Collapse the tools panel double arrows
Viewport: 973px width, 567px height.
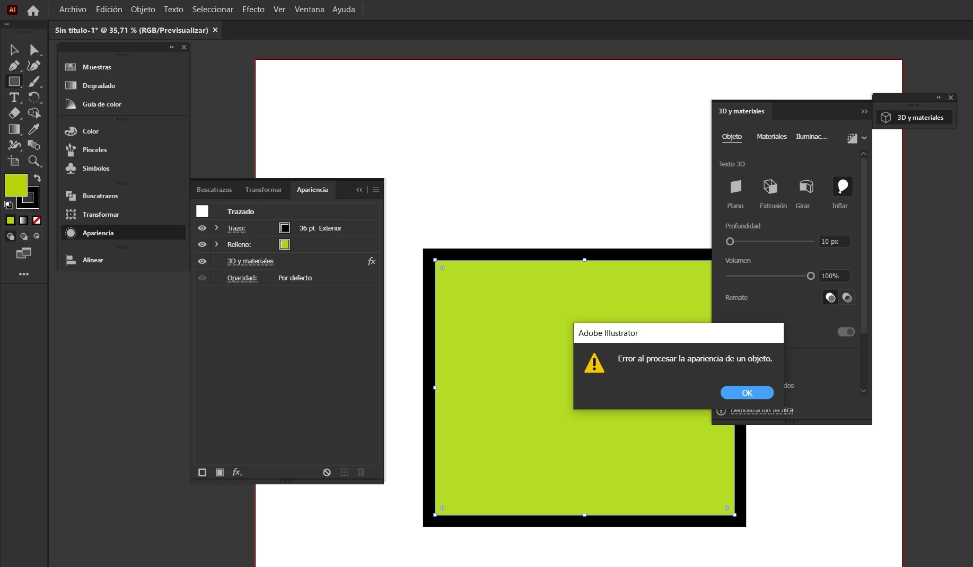7,24
